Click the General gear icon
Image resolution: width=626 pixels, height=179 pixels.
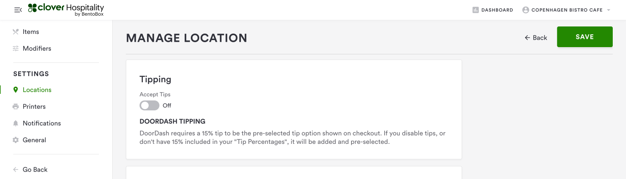(x=16, y=140)
